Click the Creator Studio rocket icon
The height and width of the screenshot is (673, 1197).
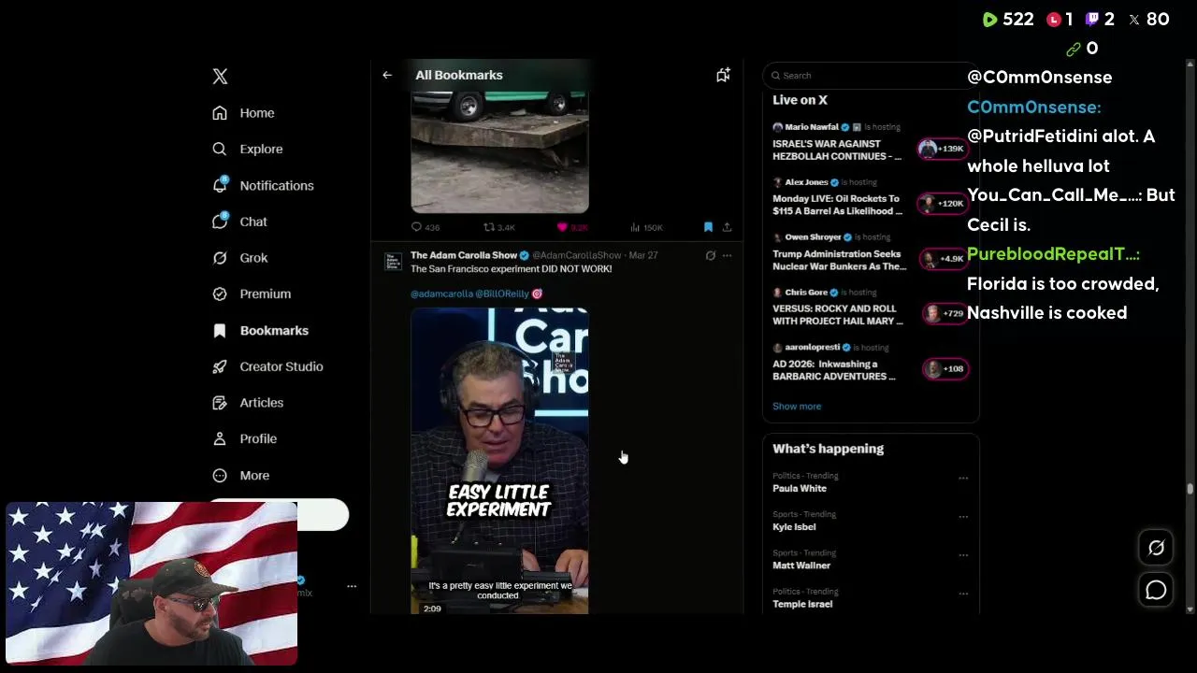(x=220, y=366)
